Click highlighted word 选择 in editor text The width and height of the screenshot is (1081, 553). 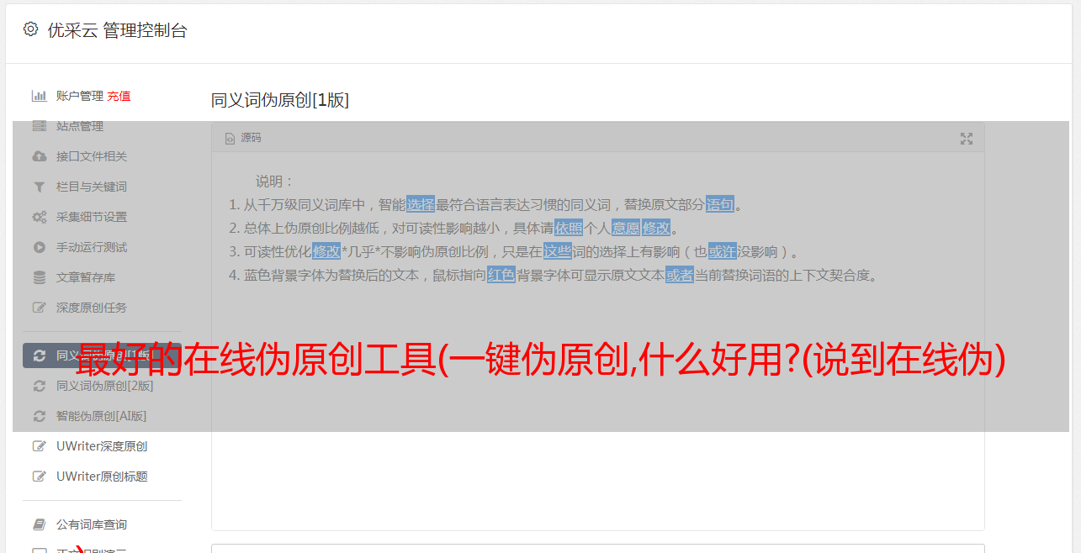click(421, 204)
